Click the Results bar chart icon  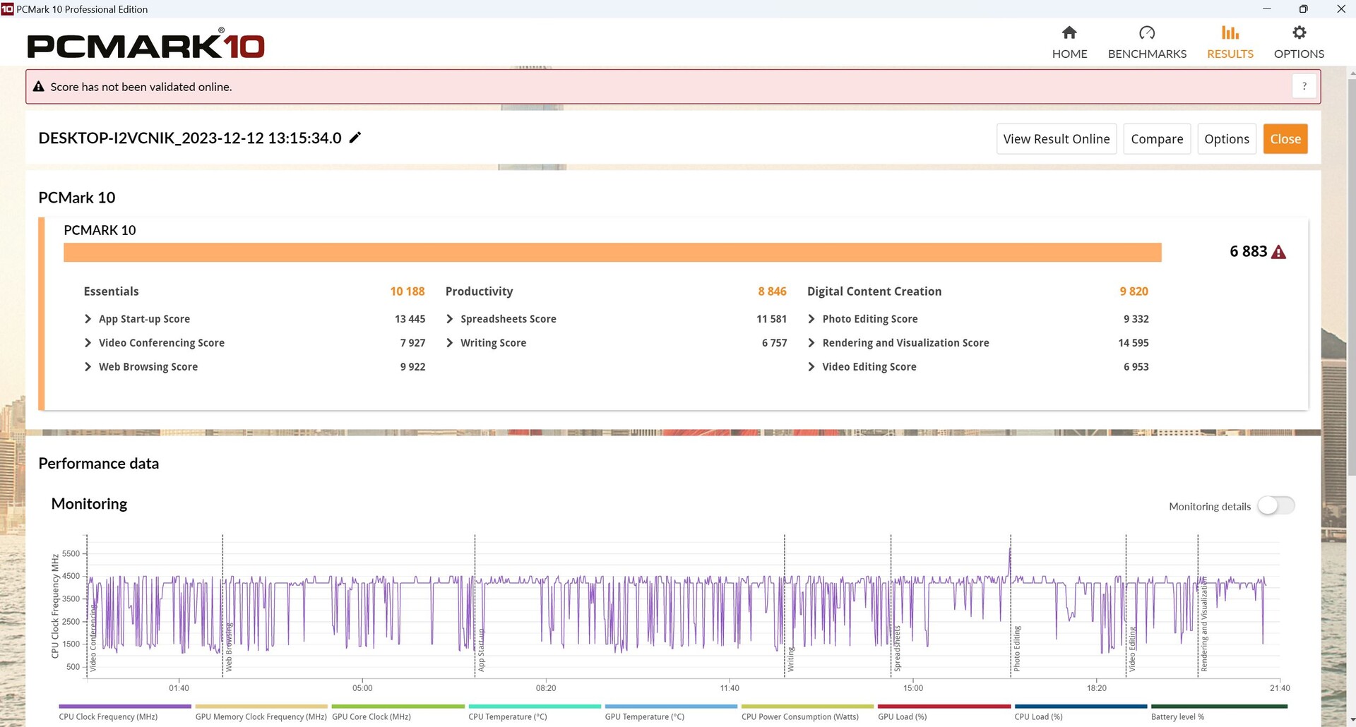[x=1230, y=32]
